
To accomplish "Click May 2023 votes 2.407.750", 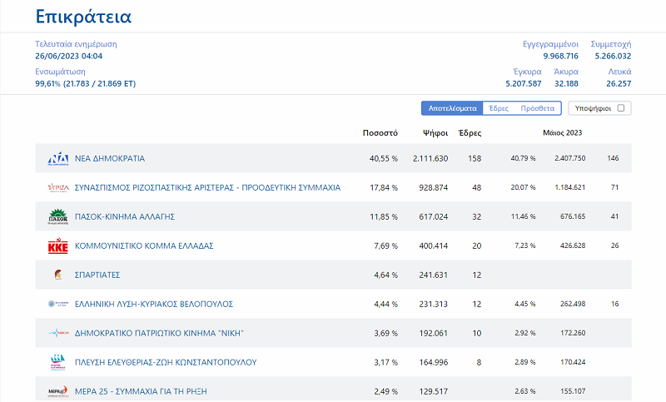I will (x=569, y=158).
